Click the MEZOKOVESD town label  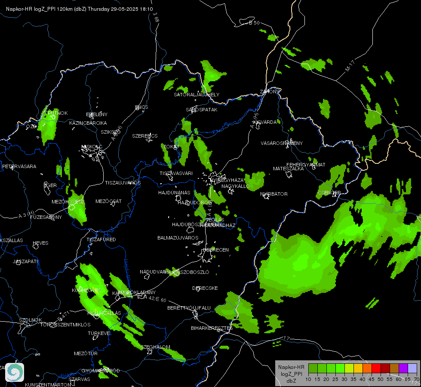pos(68,202)
